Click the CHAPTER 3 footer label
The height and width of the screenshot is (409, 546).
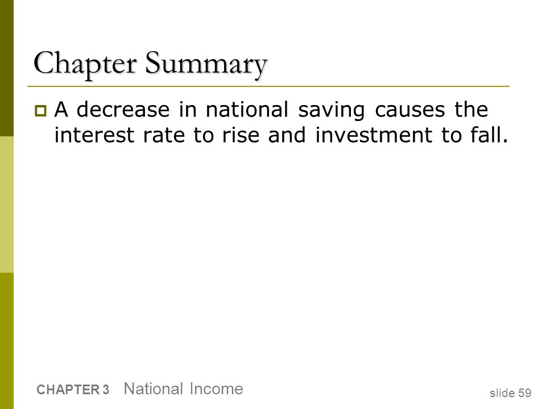[73, 390]
